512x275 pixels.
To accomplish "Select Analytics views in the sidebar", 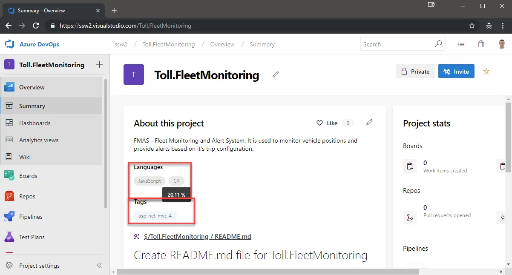I will pos(51,140).
